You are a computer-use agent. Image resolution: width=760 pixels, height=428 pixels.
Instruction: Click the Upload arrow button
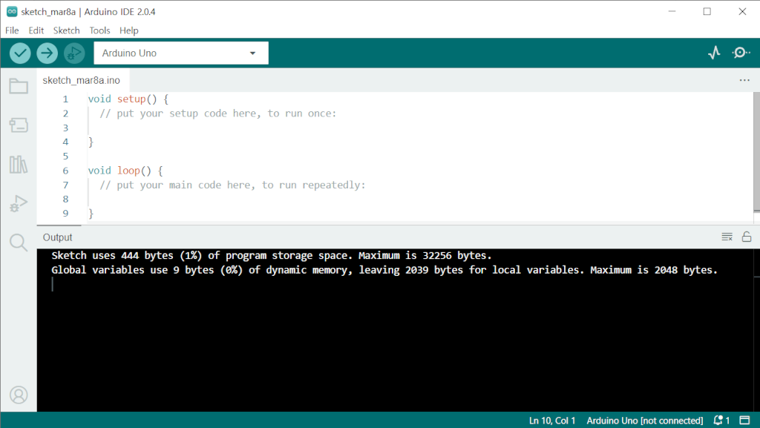tap(47, 53)
